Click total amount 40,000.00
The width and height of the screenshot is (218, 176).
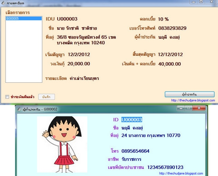click(169, 64)
